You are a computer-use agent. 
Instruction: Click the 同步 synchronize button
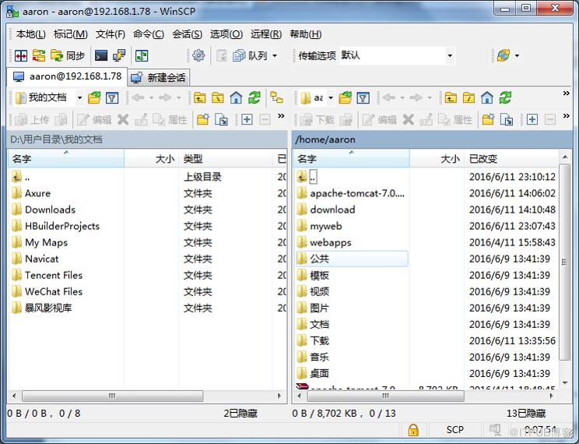(68, 56)
